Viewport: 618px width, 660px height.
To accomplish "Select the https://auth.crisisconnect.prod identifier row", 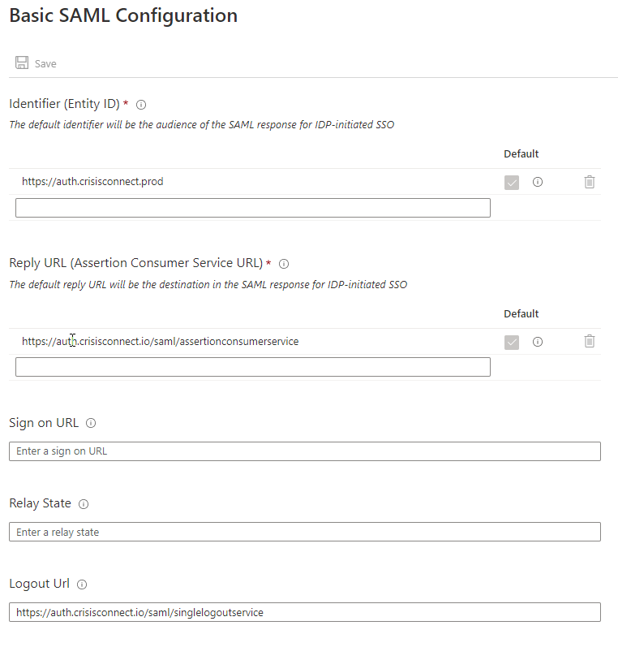I will [x=305, y=181].
